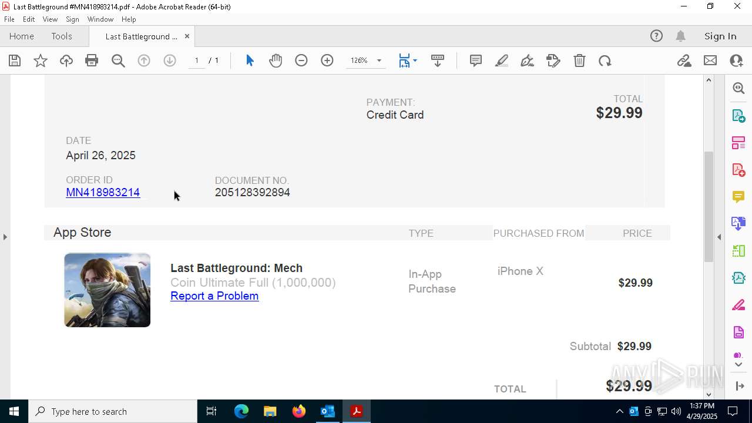Activate the hand pan tool
Image resolution: width=752 pixels, height=423 pixels.
(276, 61)
